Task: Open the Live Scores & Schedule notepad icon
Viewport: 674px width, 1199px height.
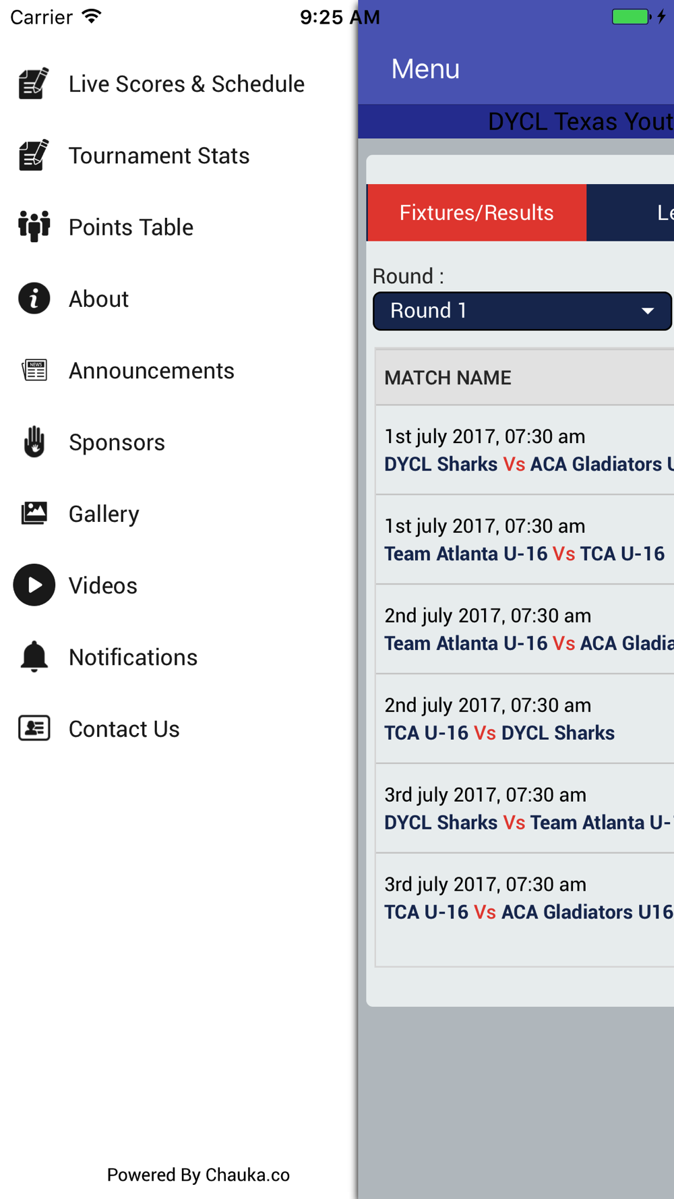Action: (34, 84)
